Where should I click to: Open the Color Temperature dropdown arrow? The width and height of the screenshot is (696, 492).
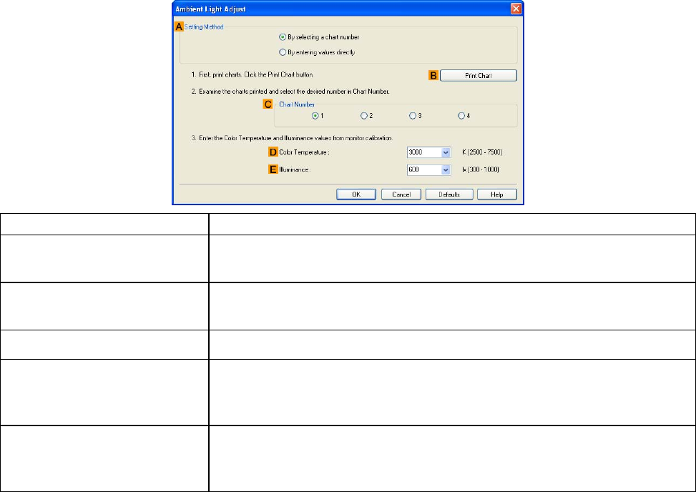pyautogui.click(x=446, y=152)
